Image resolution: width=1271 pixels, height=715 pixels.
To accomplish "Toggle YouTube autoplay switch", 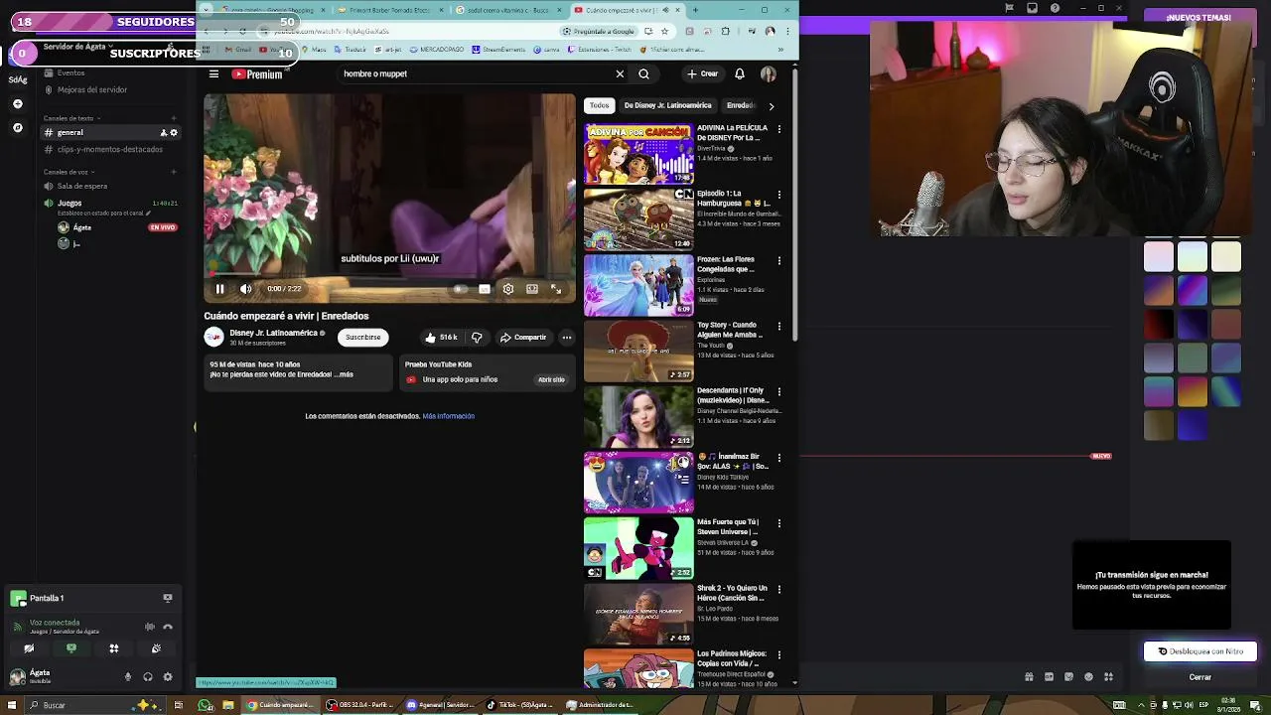I will (x=459, y=289).
